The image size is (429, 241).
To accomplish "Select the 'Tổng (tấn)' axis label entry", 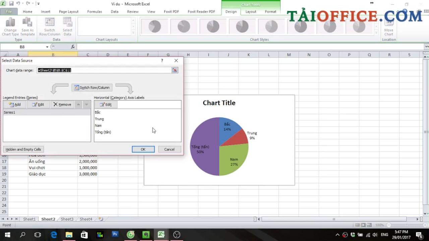I will 103,132.
